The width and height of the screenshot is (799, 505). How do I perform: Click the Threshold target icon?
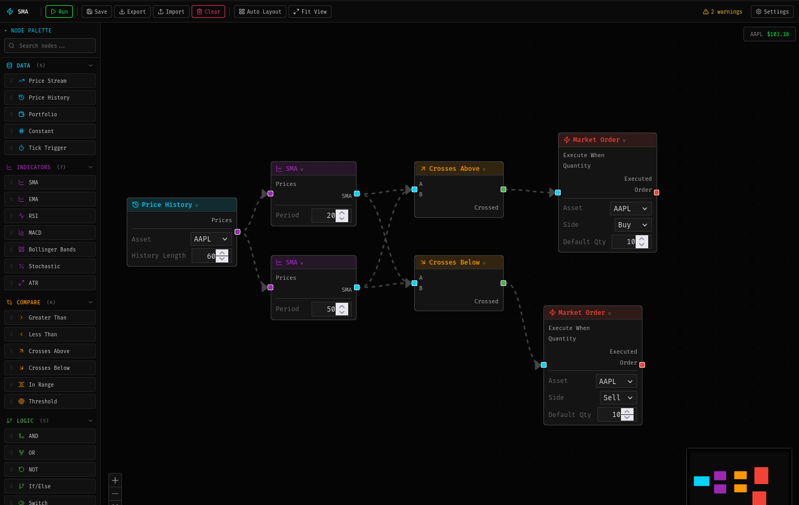coord(21,401)
